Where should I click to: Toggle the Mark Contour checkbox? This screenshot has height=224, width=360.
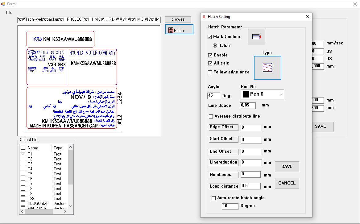pyautogui.click(x=210, y=37)
